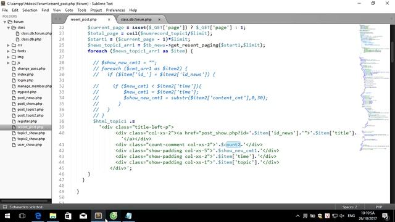395x222 pixels.
Task: Open the View menu
Action: point(57,10)
